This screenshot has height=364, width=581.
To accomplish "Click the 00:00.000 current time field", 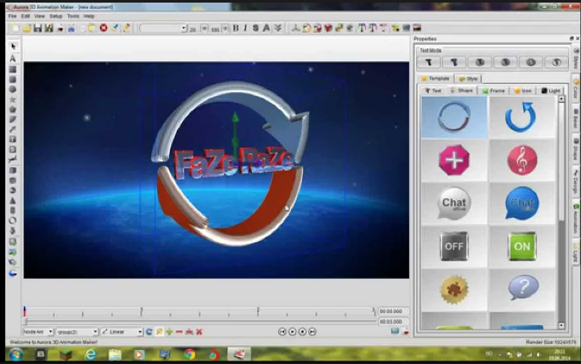I will pos(394,311).
